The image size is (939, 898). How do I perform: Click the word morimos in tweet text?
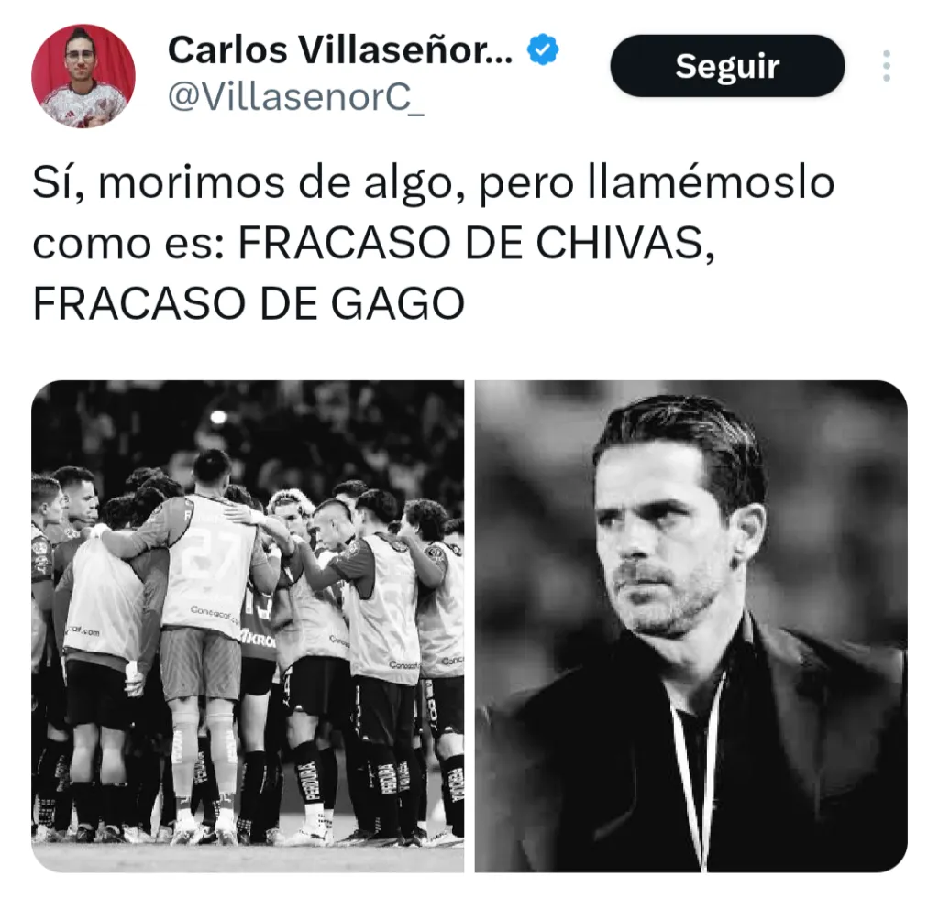click(192, 183)
